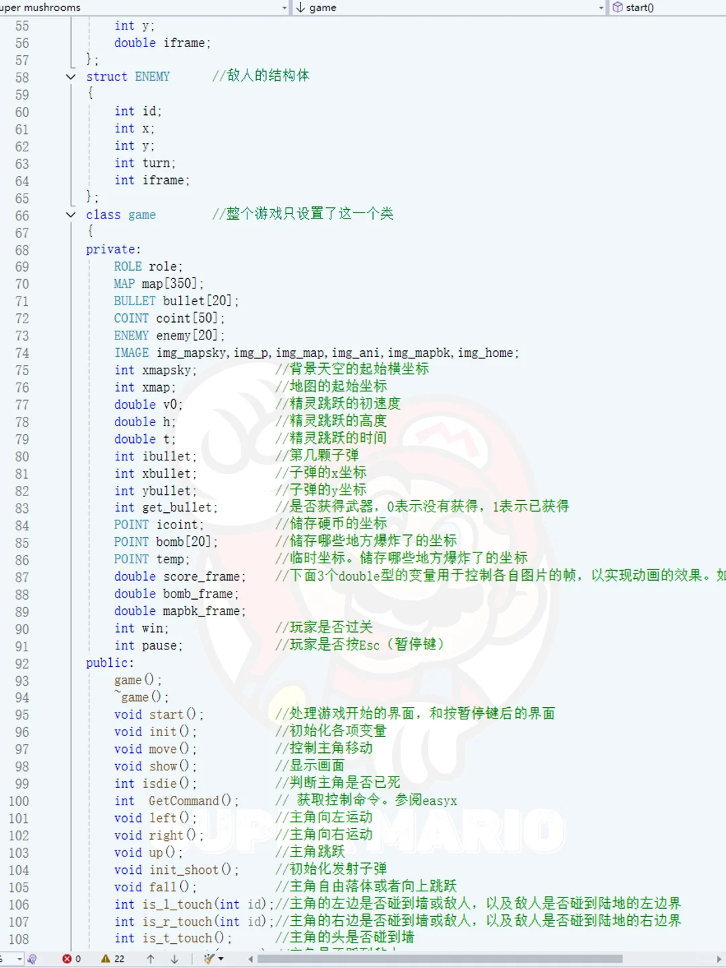The width and height of the screenshot is (726, 968).
Task: Click the IntelliCode health indicator icon
Action: click(x=32, y=959)
